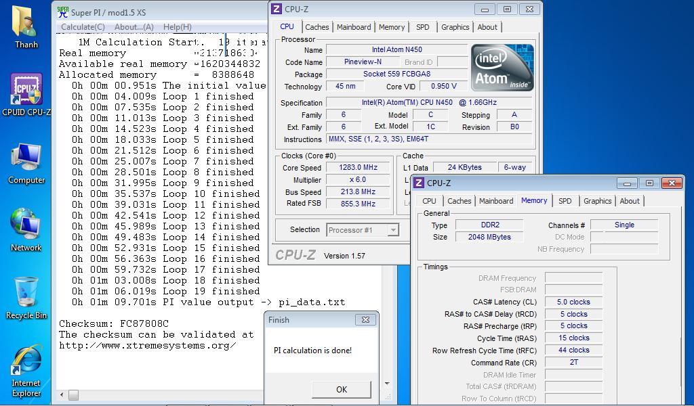Click the 'Loop 1 finished' output line

pyautogui.click(x=163, y=96)
